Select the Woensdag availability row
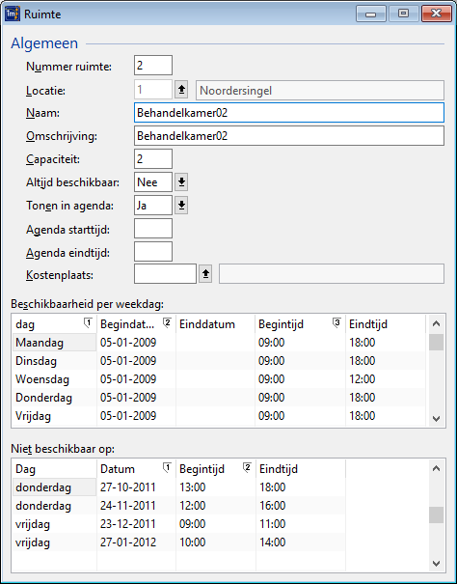Screen dimensions: 457x584 click(219, 379)
